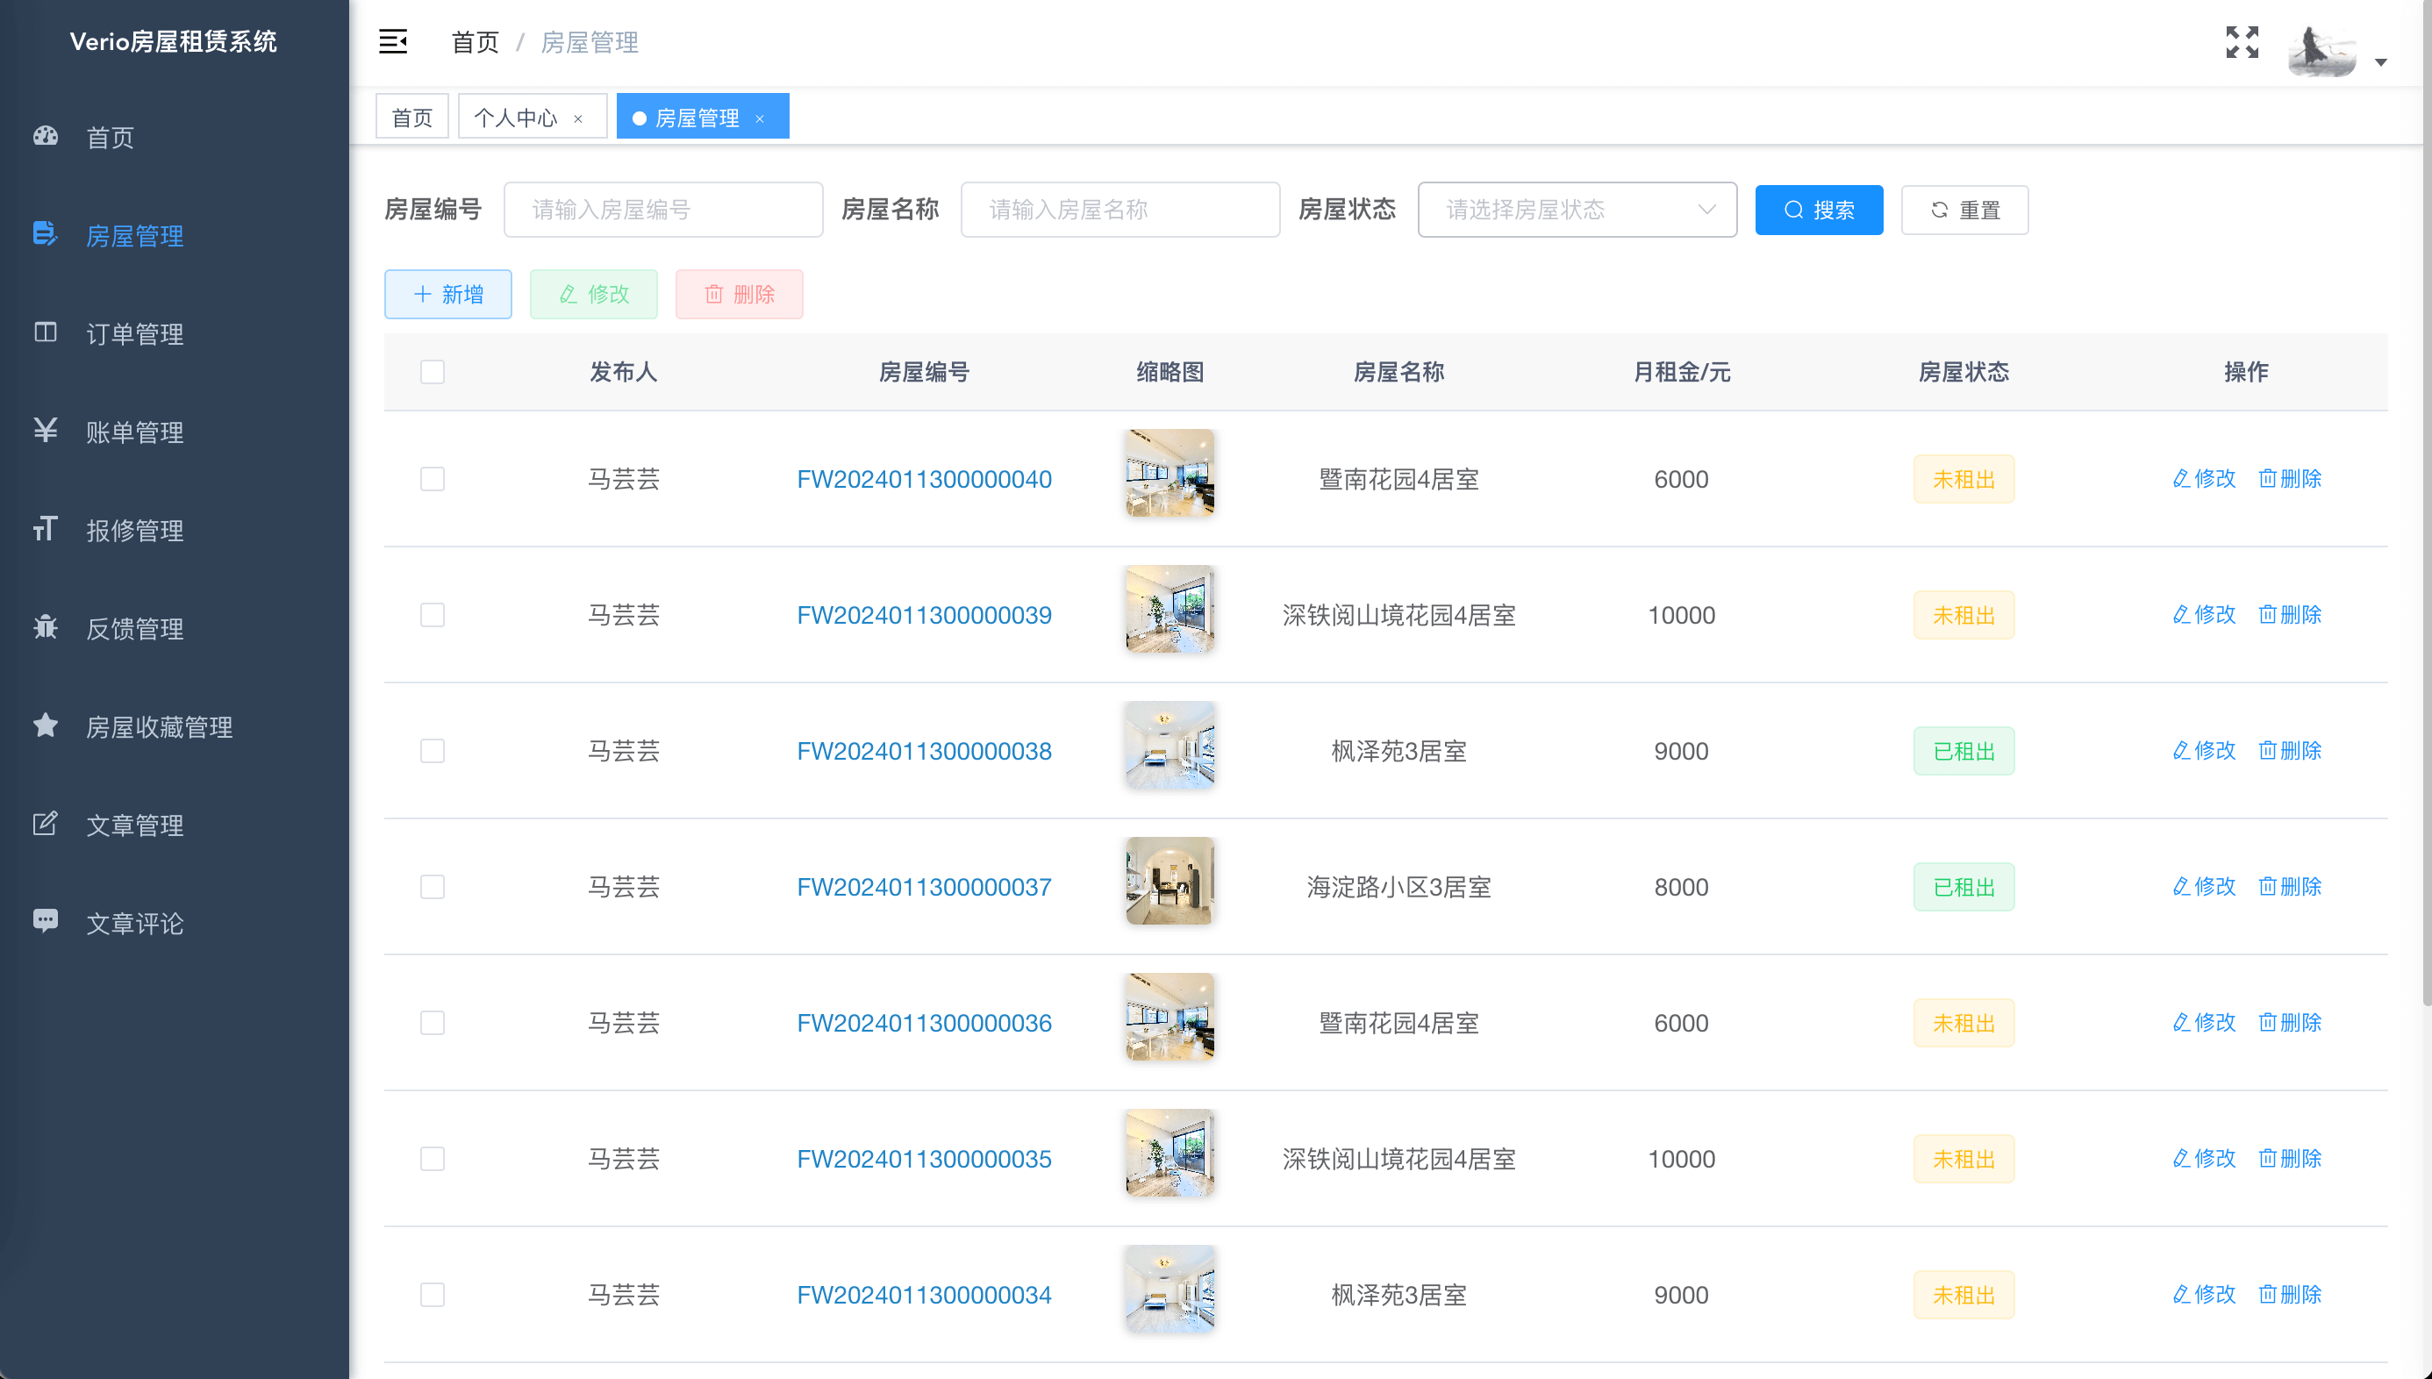Close the 个人中心 tab
Image resolution: width=2432 pixels, height=1379 pixels.
[577, 118]
